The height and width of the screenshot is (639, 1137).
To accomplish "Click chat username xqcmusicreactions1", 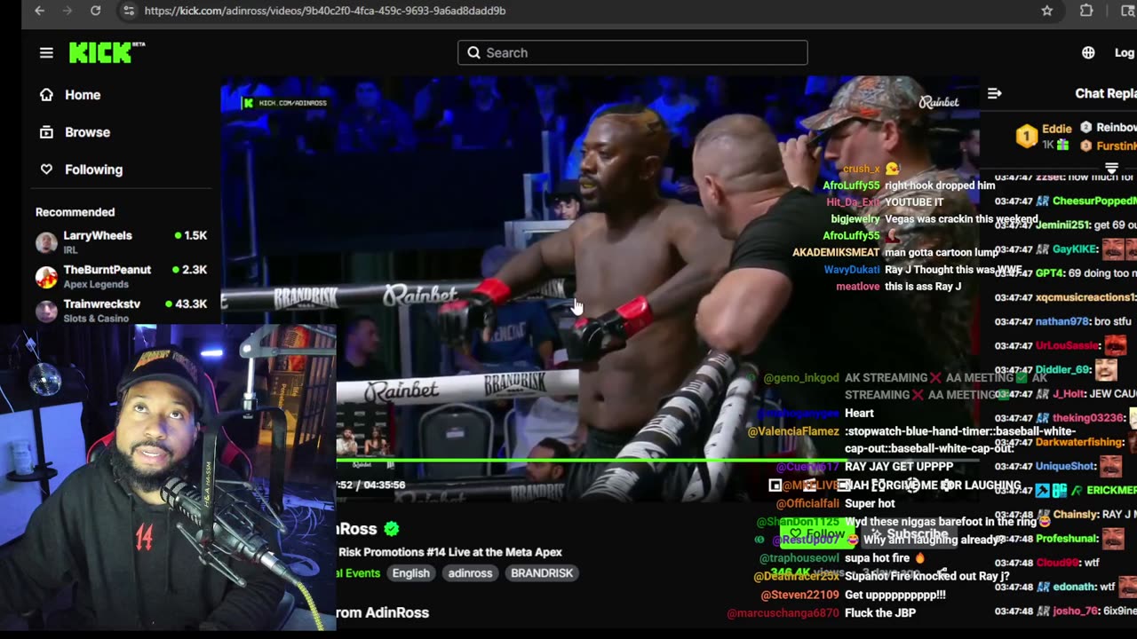I will tap(1085, 297).
